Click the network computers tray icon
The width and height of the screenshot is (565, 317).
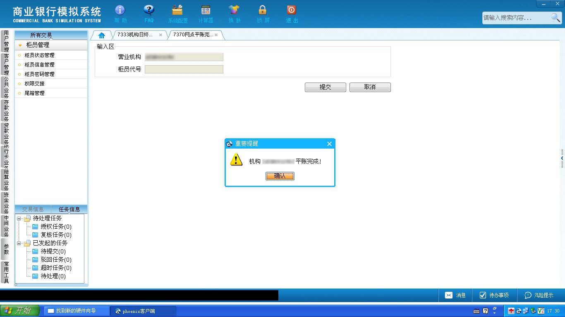pyautogui.click(x=526, y=311)
